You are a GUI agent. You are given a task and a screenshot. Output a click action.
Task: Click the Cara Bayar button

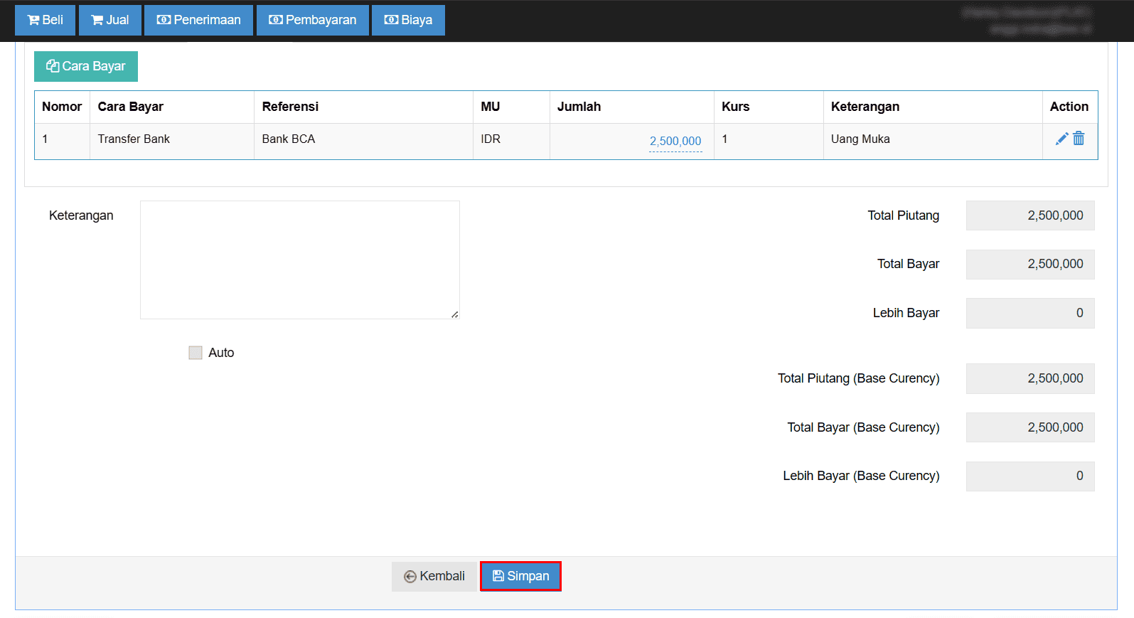(86, 66)
